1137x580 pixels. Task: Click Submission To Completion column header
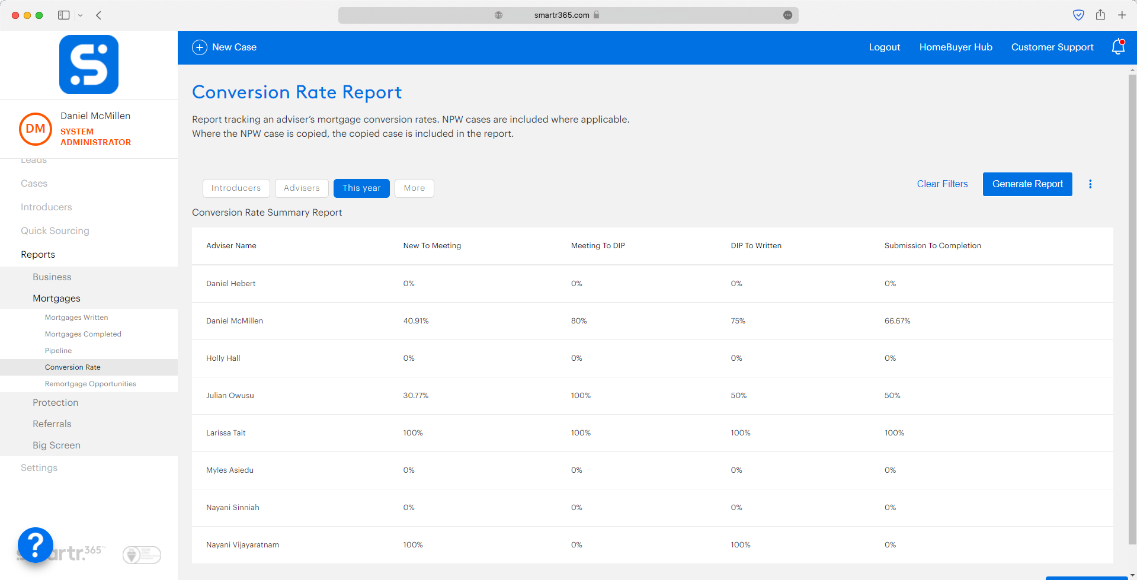[933, 246]
